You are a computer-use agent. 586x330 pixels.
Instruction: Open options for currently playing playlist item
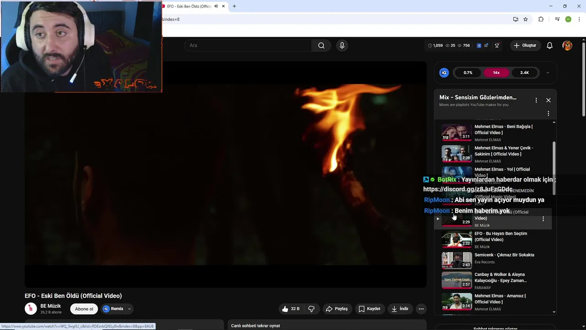(543, 219)
